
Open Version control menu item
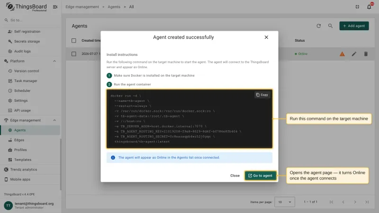(30, 71)
